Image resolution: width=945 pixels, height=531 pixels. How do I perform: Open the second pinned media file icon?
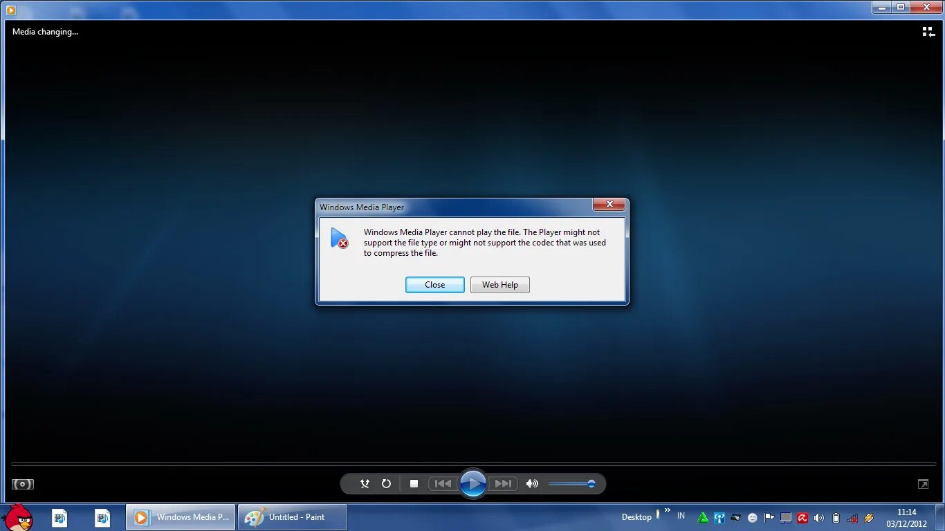[x=102, y=518]
